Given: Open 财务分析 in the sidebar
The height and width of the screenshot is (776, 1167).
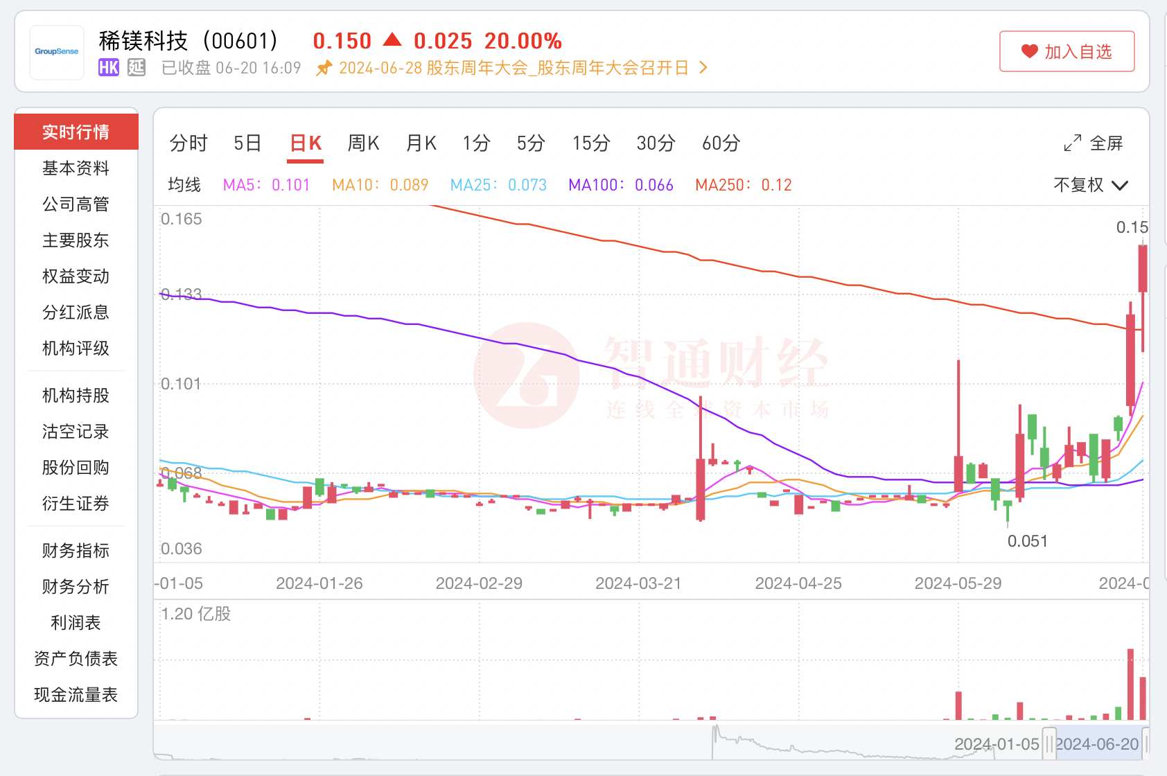Looking at the screenshot, I should click(76, 587).
